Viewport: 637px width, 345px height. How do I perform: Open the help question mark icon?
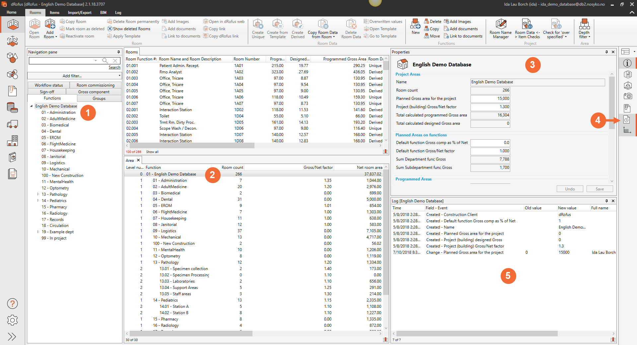tap(12, 304)
